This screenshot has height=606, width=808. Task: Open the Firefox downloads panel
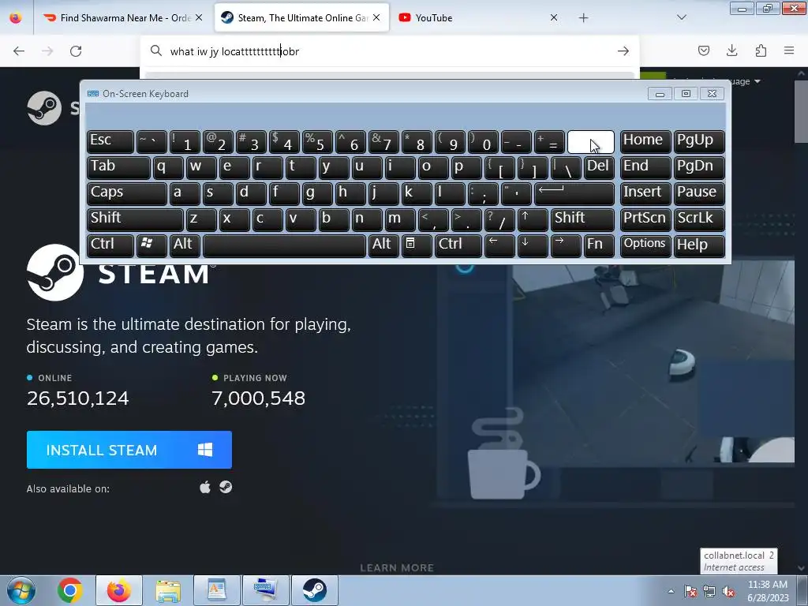coord(731,50)
